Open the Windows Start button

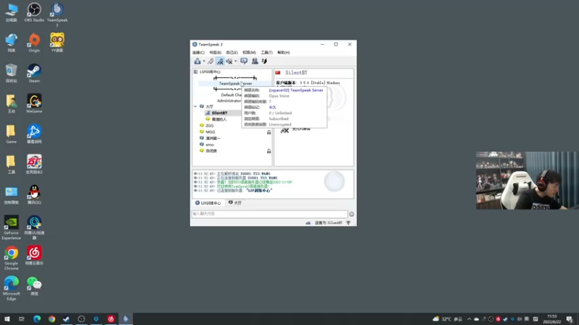click(x=7, y=318)
